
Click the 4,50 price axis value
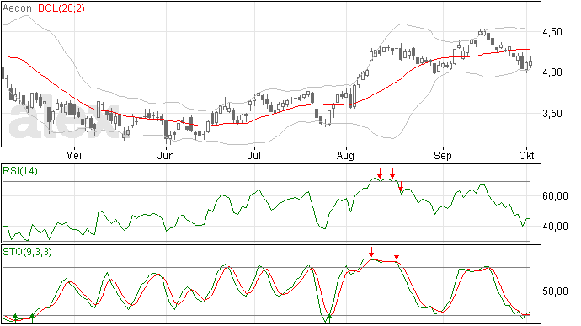(x=552, y=32)
